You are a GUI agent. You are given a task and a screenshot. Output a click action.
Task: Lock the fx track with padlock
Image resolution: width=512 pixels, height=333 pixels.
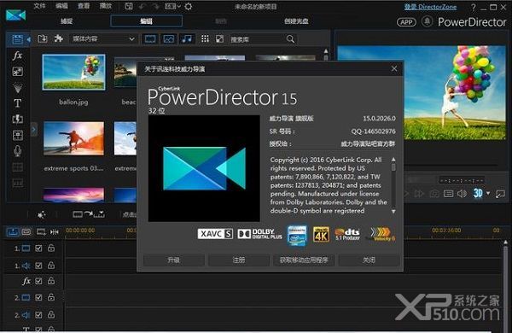pos(51,280)
